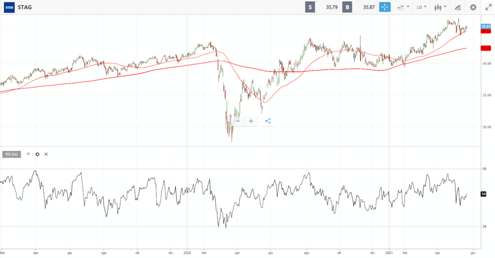Click the 30,00 price axis label
The width and height of the screenshot is (495, 258).
[x=487, y=63]
